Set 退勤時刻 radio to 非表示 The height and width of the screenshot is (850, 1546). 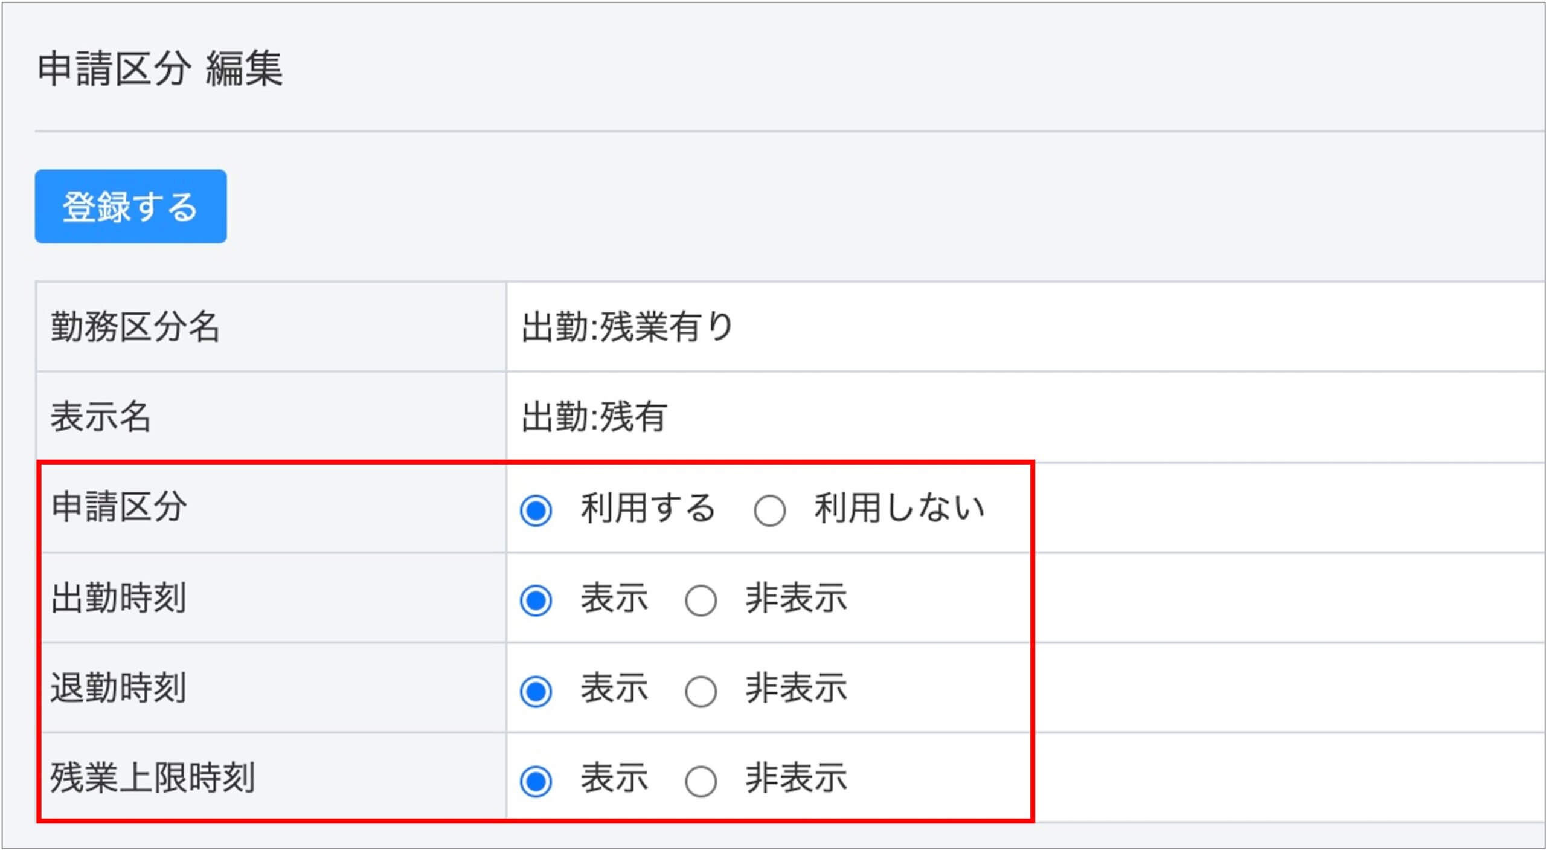tap(701, 691)
